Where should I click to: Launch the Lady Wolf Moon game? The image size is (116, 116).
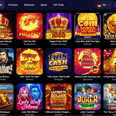[x=30, y=97]
